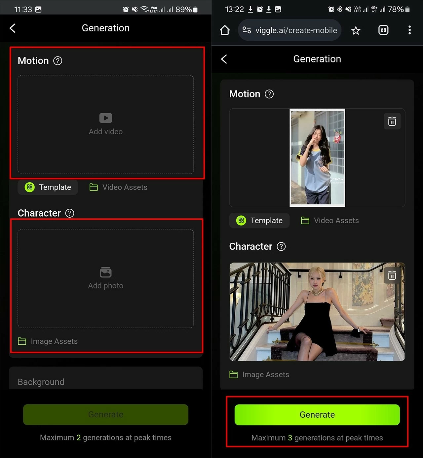Click the Add video placeholder icon
The height and width of the screenshot is (458, 423).
[105, 118]
